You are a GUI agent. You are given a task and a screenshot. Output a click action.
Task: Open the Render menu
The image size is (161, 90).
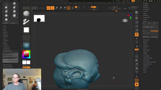click(96, 3)
